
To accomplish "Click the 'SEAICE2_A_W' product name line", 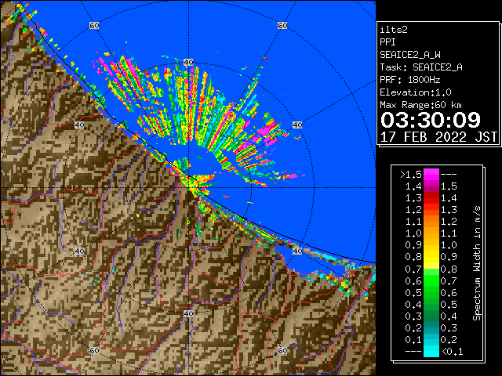I will 410,55.
